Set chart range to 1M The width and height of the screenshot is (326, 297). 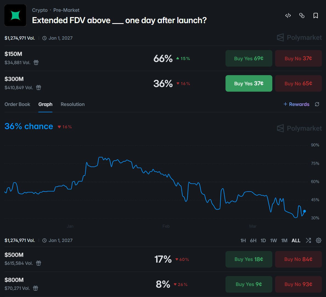(284, 241)
